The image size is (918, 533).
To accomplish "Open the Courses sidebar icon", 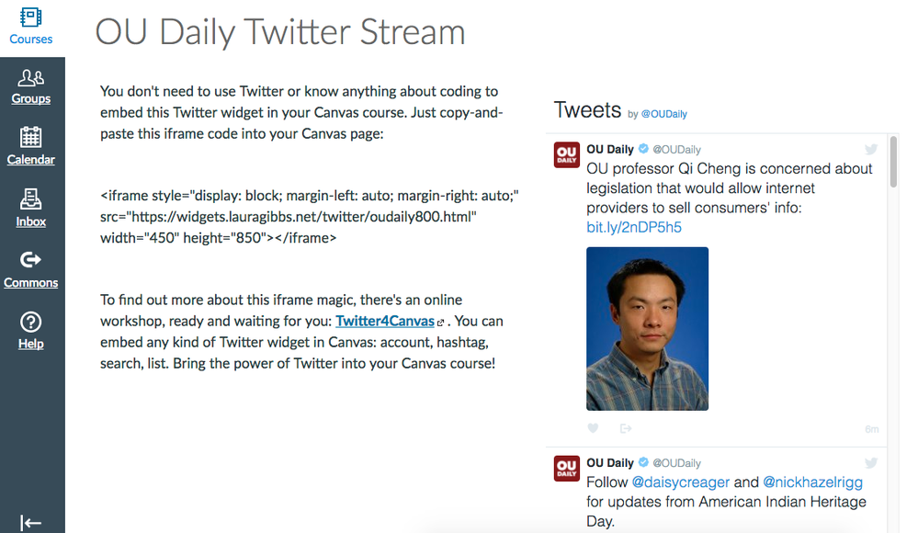I will point(31,25).
